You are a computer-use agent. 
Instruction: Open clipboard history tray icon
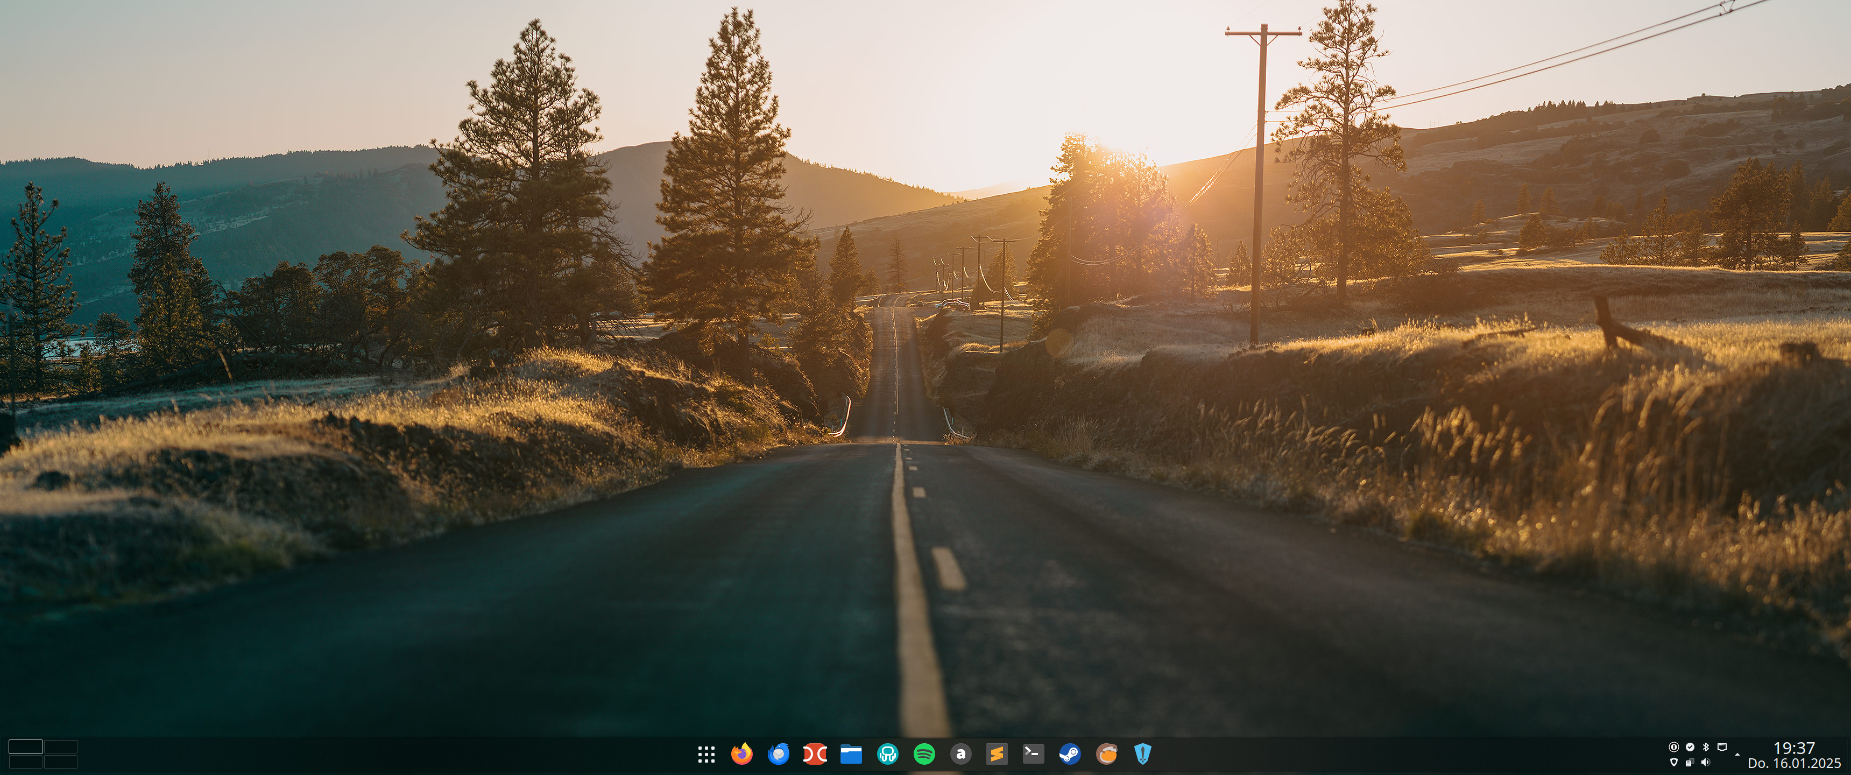[x=1690, y=762]
